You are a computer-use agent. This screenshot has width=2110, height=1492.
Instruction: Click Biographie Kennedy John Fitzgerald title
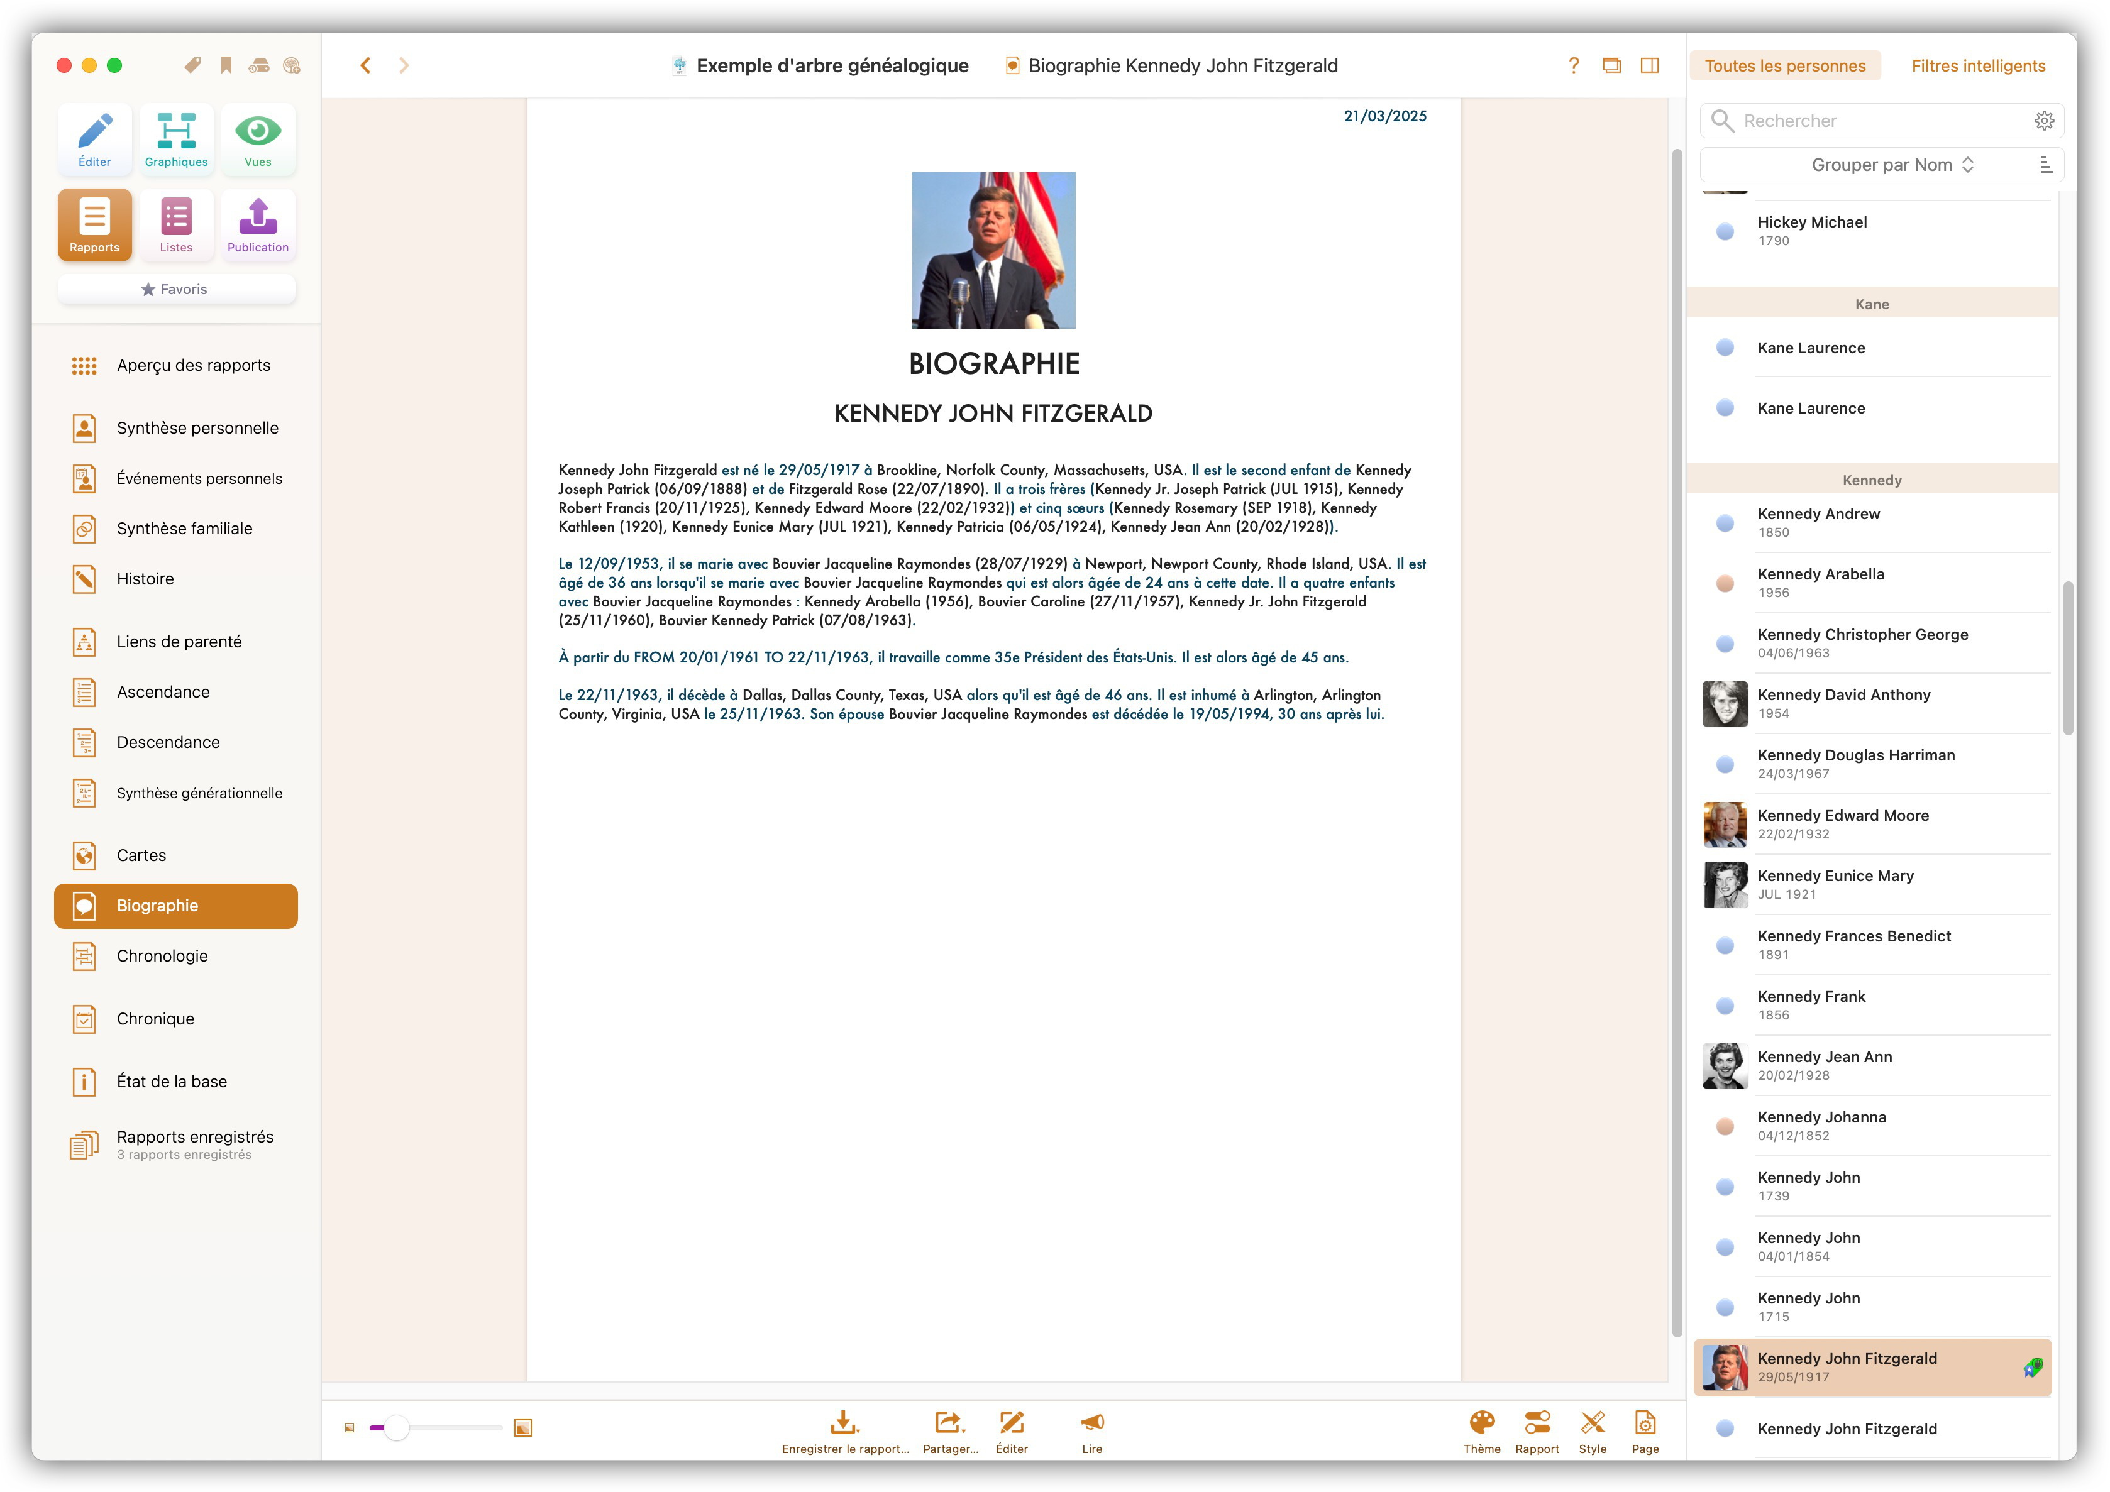(x=1183, y=65)
